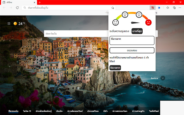Open the browser three-dot settings menu

[180, 8]
